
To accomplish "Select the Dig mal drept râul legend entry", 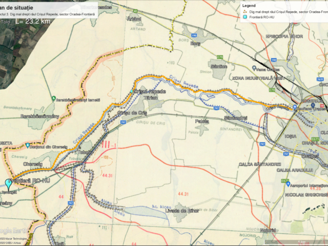I will 289,12.
